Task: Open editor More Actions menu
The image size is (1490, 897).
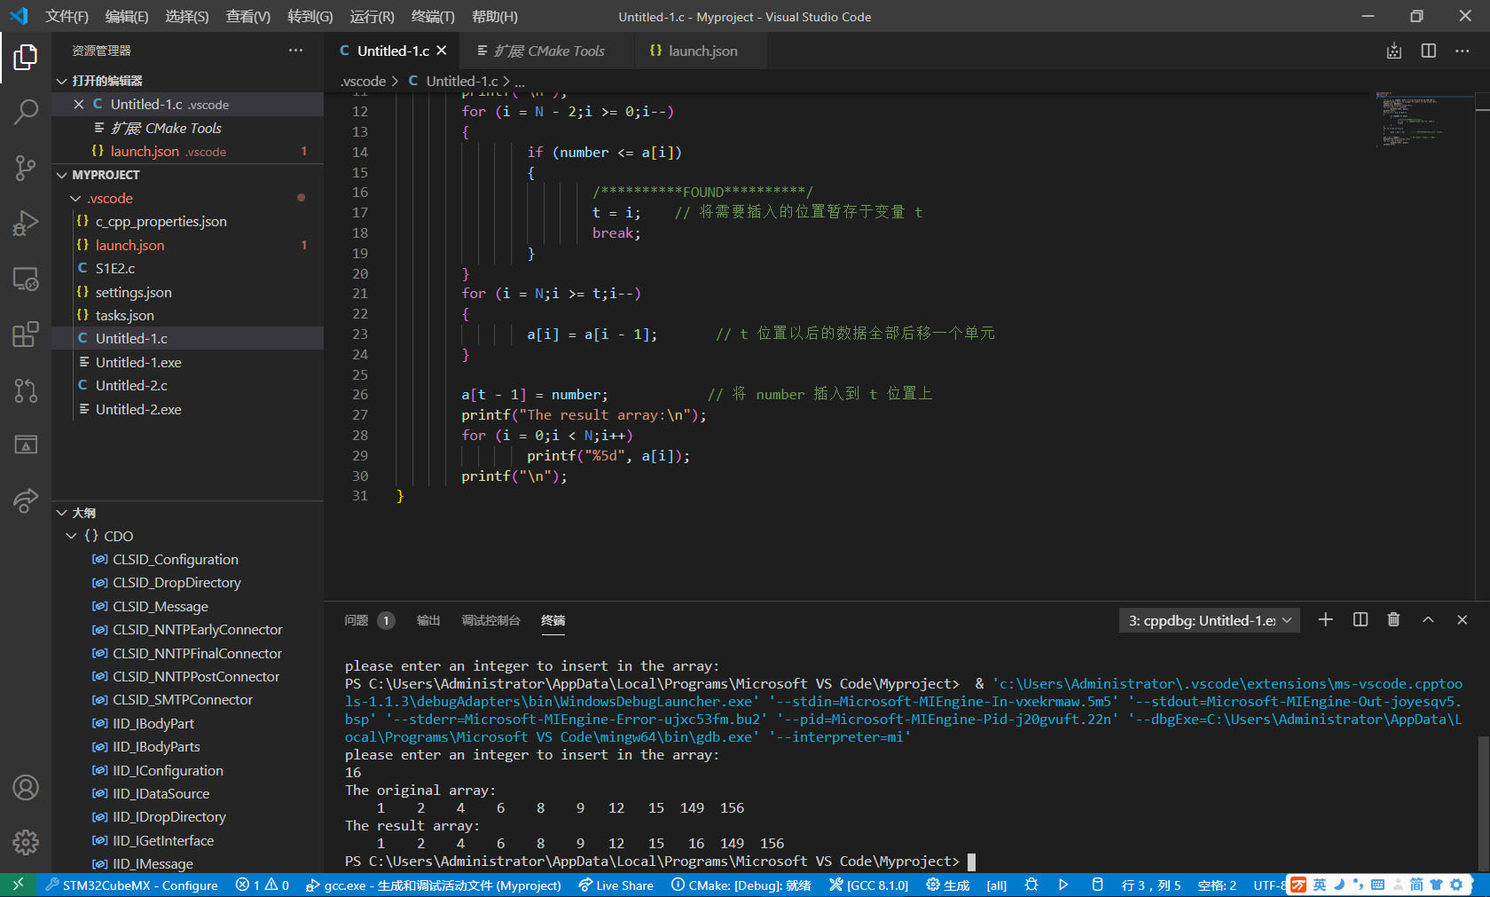Action: [x=1462, y=51]
